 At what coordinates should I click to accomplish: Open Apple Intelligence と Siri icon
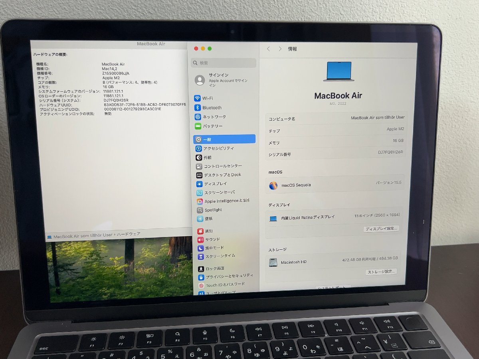[200, 201]
